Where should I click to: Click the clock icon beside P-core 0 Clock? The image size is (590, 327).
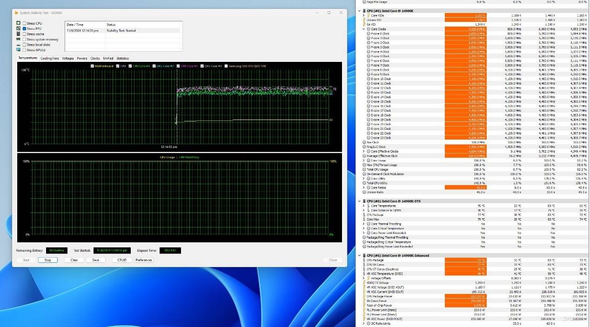point(369,33)
